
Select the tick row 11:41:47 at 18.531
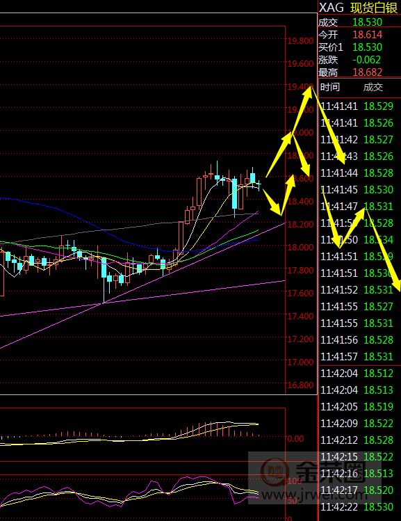click(357, 207)
